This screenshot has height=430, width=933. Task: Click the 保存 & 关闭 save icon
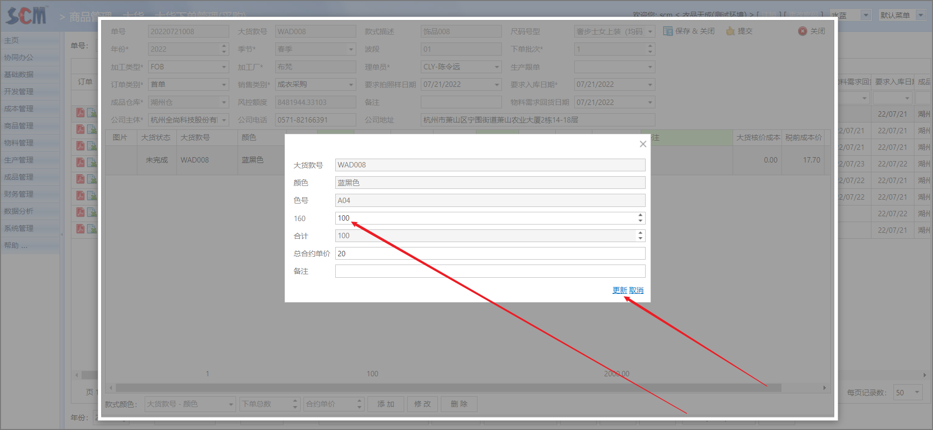(668, 31)
